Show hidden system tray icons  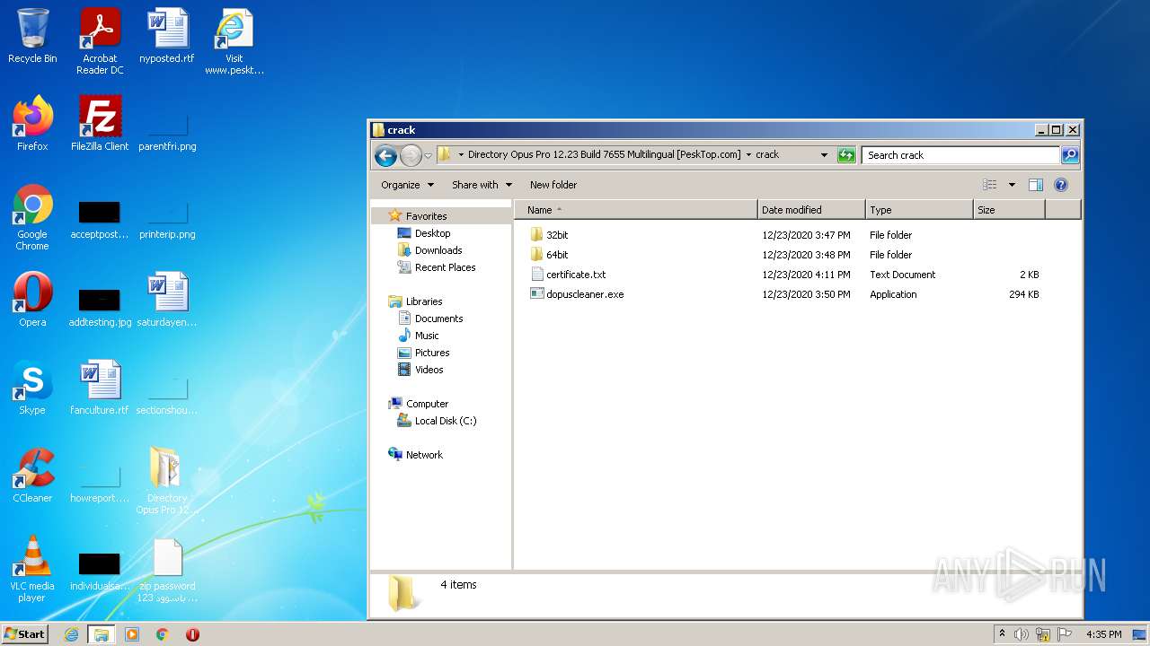[x=1002, y=634]
